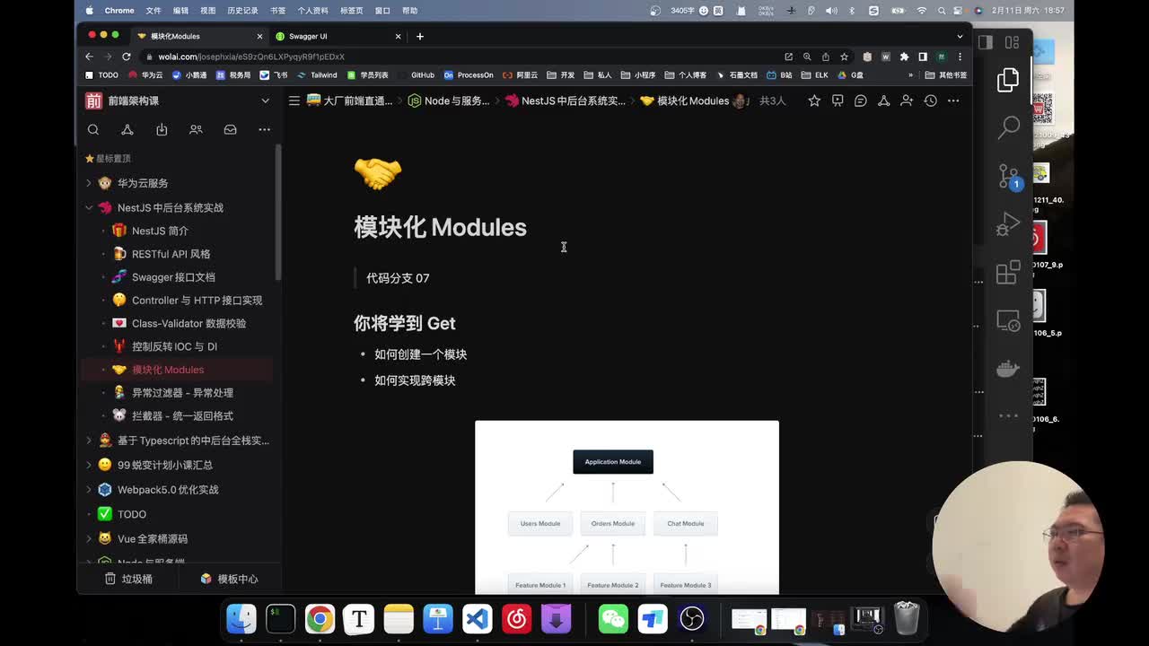Viewport: 1149px width, 646px height.
Task: Open VS Code Explorer files icon
Action: tap(1008, 80)
